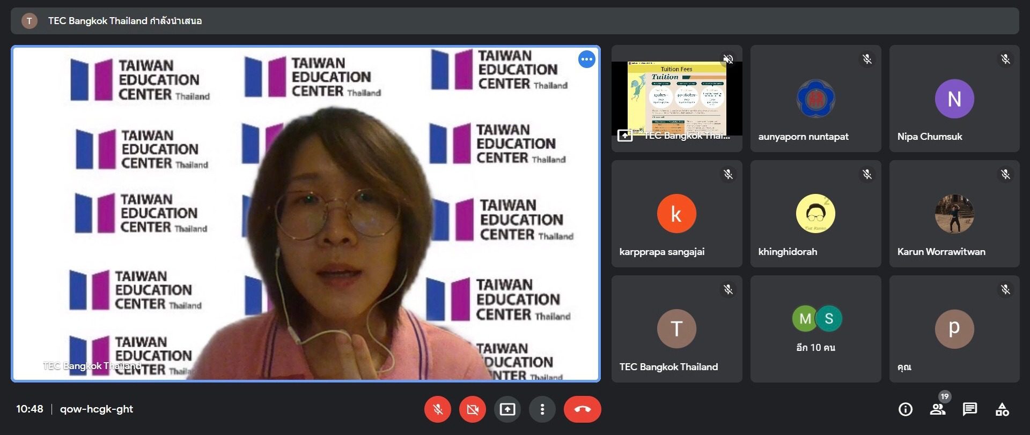
Task: Open the more options three-dot menu
Action: tap(542, 409)
